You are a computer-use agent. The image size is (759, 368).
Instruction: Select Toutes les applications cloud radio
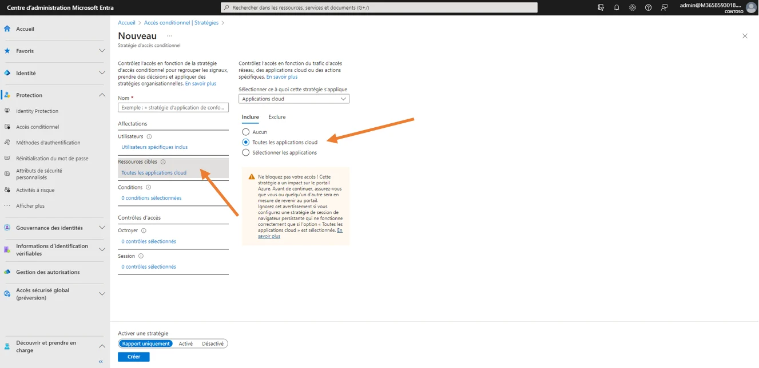click(246, 142)
